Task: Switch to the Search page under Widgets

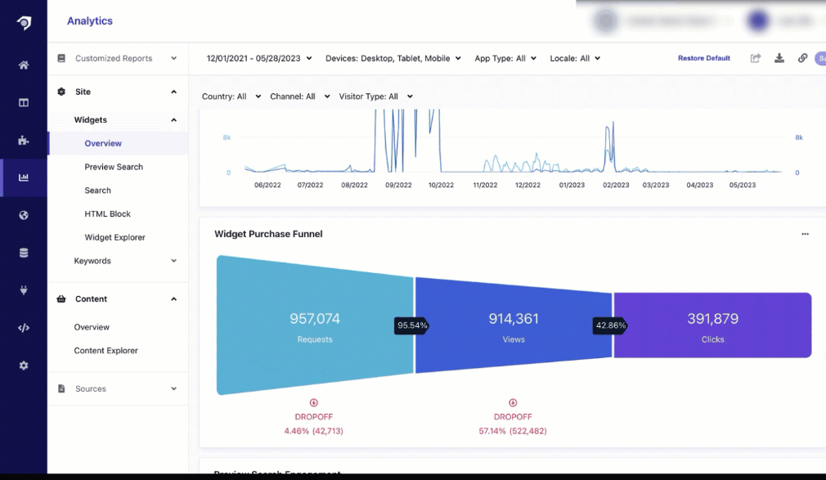Action: click(98, 190)
